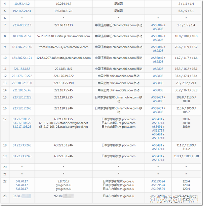Image resolution: width=203 pixels, height=206 pixels.
Task: Click hop number 20 in first column
Action: coord(5,167)
